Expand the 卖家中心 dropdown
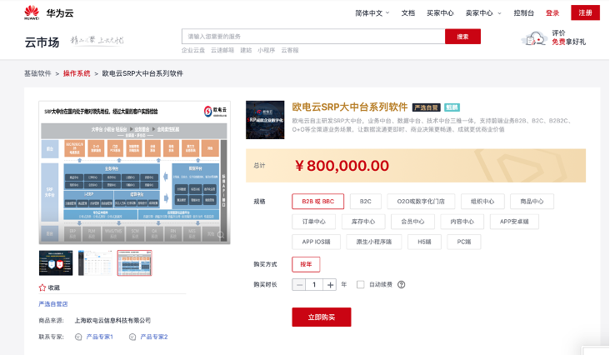Screen dimensions: 610x355 click(x=483, y=12)
